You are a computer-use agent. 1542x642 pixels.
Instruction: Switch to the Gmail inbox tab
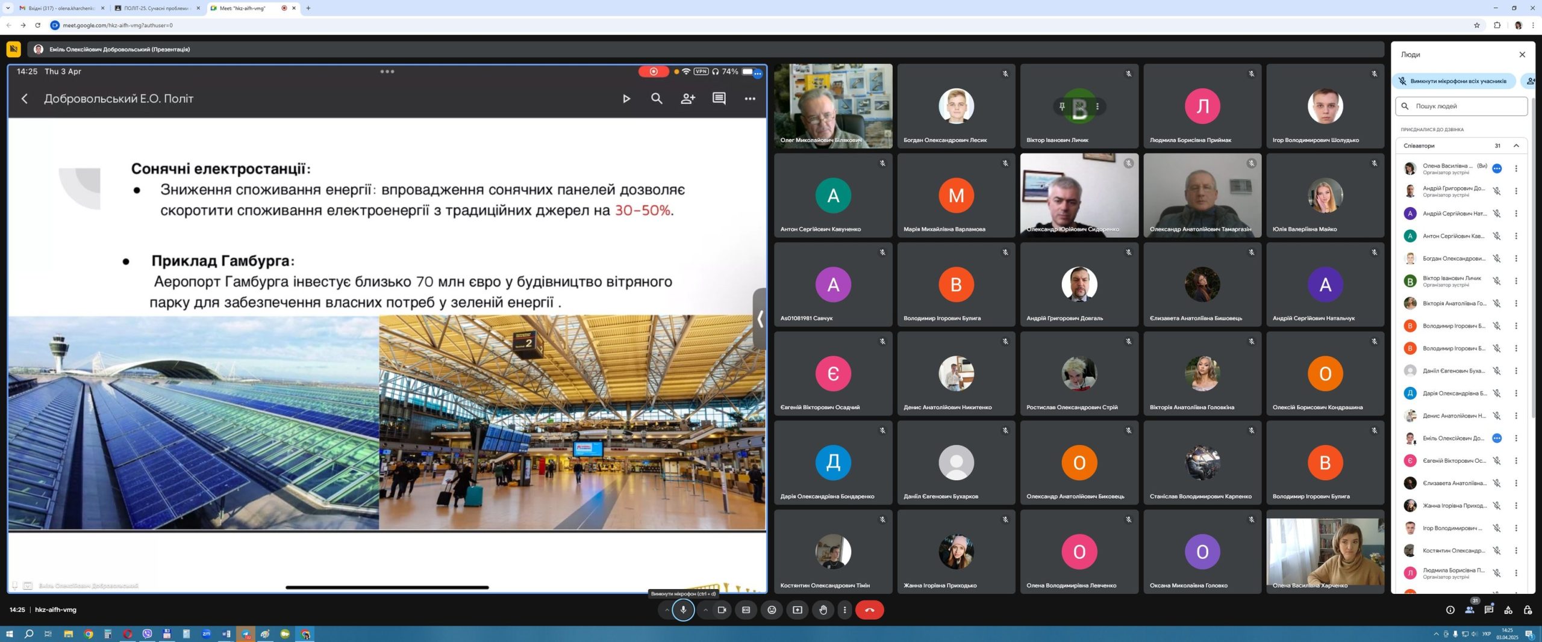coord(60,8)
